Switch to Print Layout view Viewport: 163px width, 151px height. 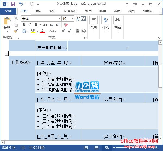tap(96, 147)
